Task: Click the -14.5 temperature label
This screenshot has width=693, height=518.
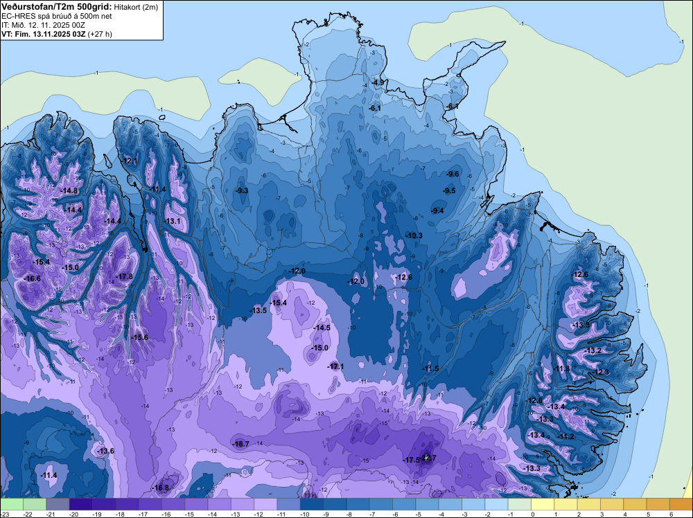Action: [x=322, y=328]
